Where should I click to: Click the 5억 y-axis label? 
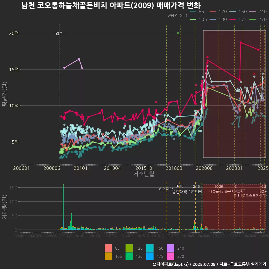(x=15, y=142)
